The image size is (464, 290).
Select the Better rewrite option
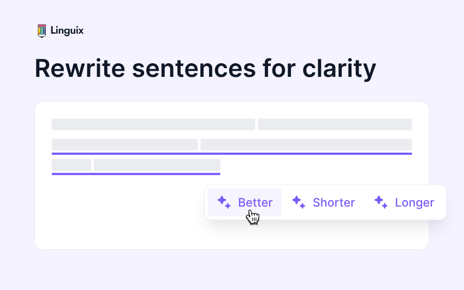[x=255, y=203]
